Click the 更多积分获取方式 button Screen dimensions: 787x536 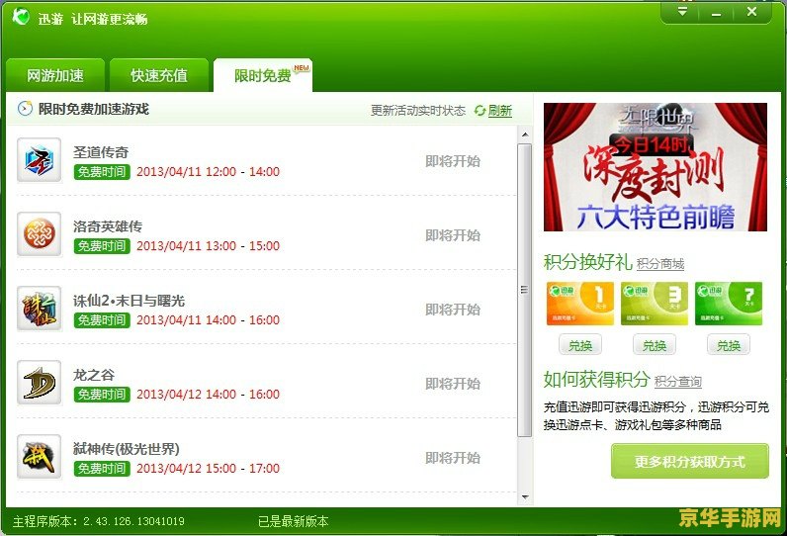pyautogui.click(x=690, y=461)
